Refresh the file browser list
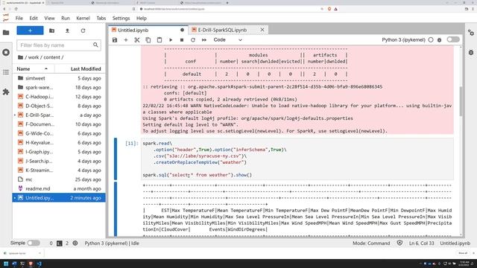The height and width of the screenshot is (268, 477). (x=83, y=31)
